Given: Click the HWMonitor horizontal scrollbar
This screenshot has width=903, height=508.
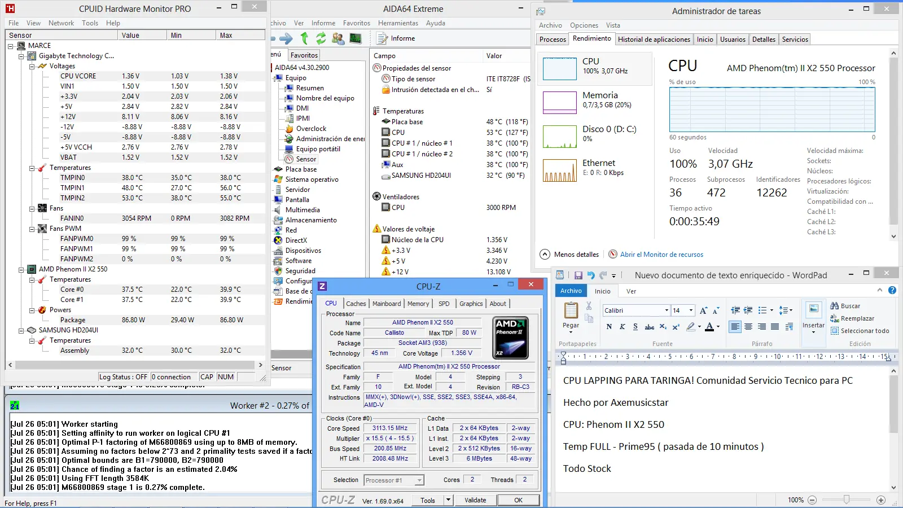Looking at the screenshot, I should point(135,365).
